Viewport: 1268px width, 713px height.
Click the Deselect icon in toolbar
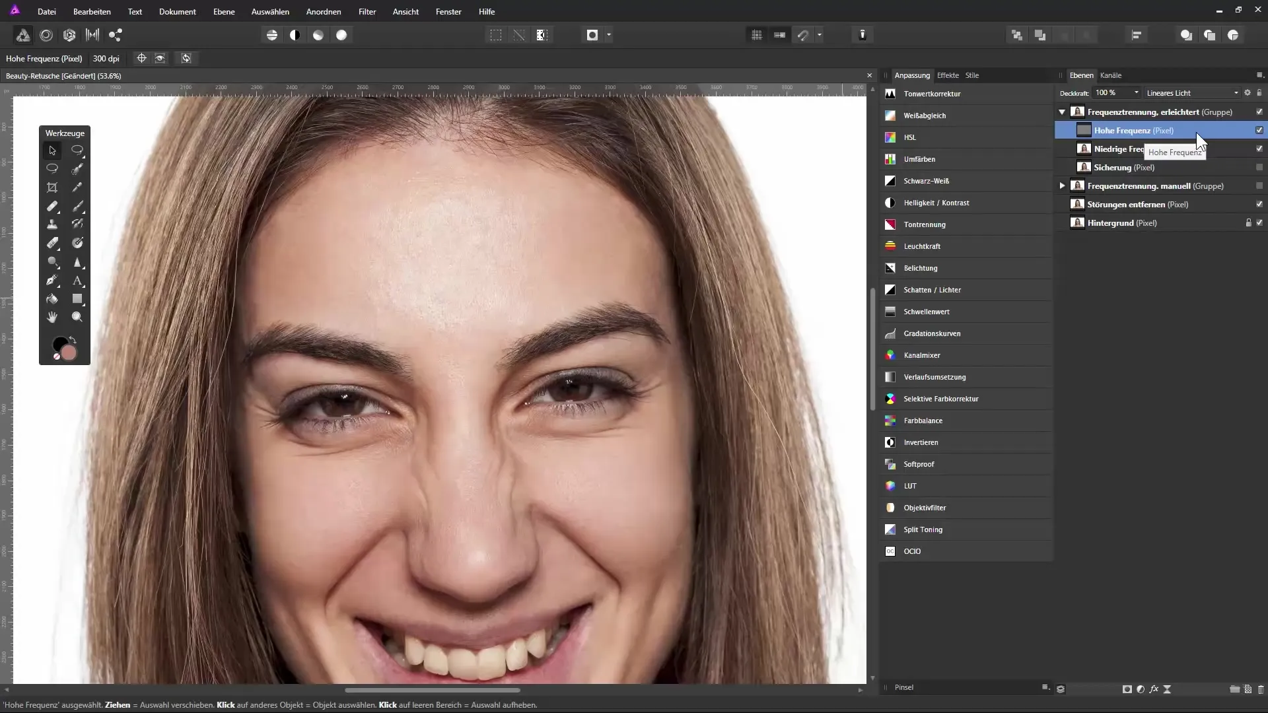click(x=519, y=35)
